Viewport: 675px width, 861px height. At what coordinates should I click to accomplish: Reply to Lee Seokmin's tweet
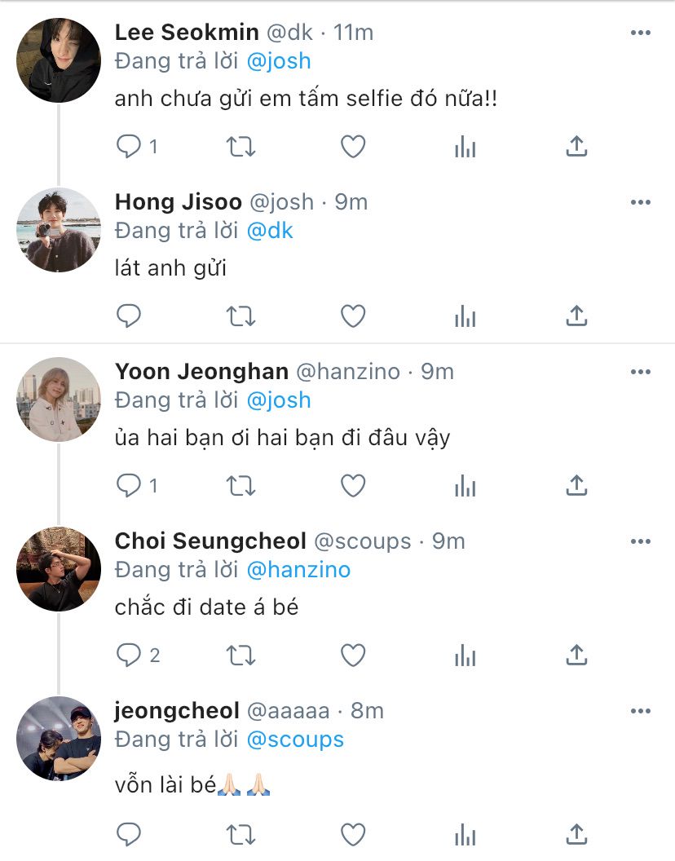(129, 146)
